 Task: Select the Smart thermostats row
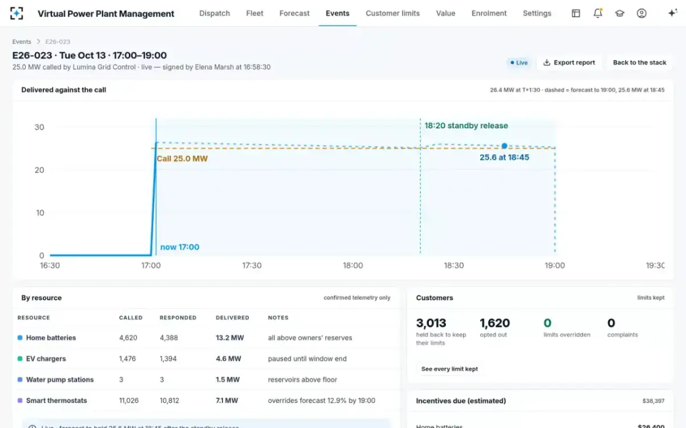tap(206, 401)
